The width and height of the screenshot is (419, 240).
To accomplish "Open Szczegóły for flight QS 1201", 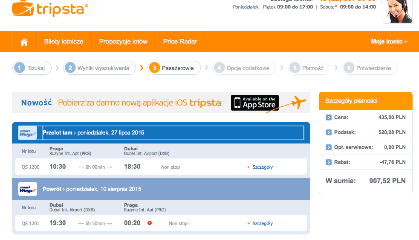I will 263,223.
